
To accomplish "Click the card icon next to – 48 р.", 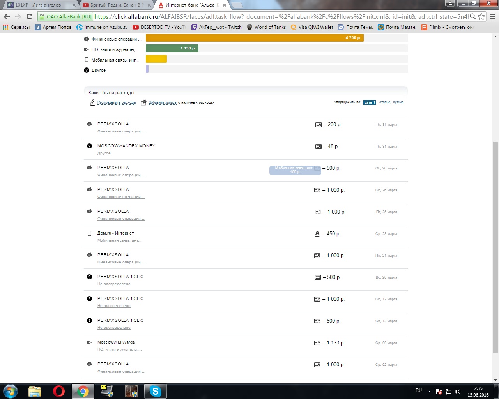I will (319, 147).
